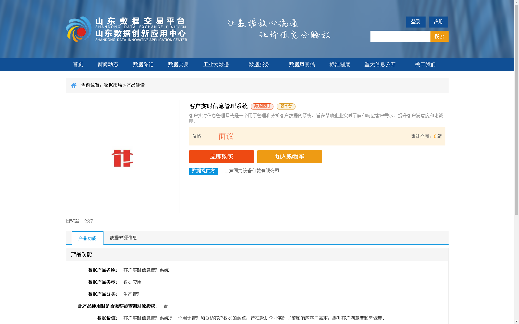Click the platform title 山东数据交易平台

click(x=140, y=21)
